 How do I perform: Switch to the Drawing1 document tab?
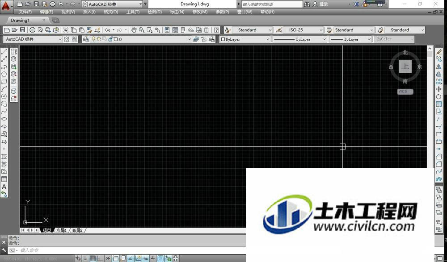coord(20,20)
